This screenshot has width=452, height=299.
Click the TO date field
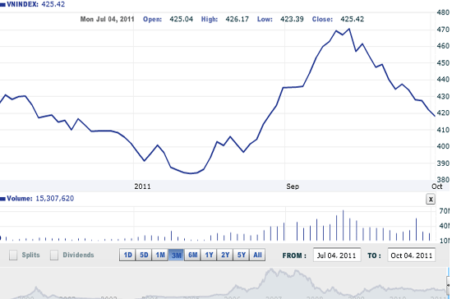point(412,255)
